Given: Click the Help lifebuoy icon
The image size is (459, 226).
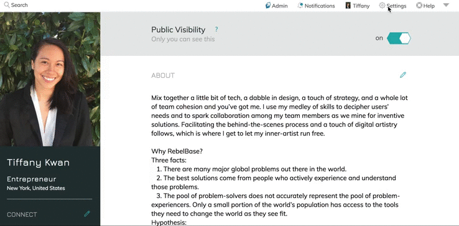Looking at the screenshot, I should [419, 5].
